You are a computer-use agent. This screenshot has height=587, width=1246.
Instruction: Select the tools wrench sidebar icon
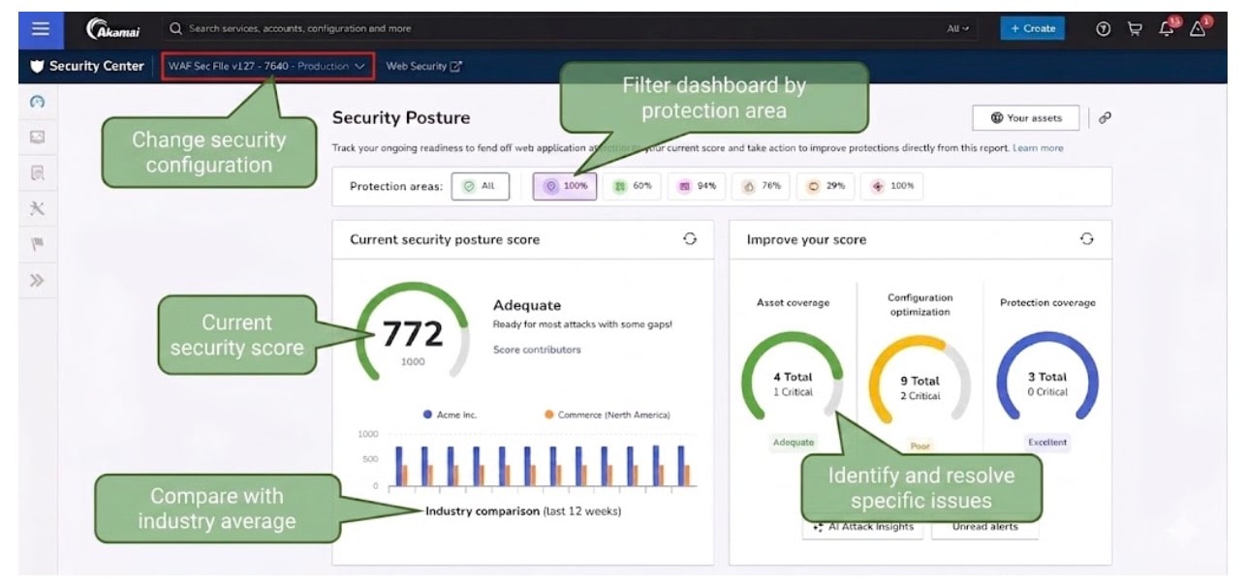[38, 209]
